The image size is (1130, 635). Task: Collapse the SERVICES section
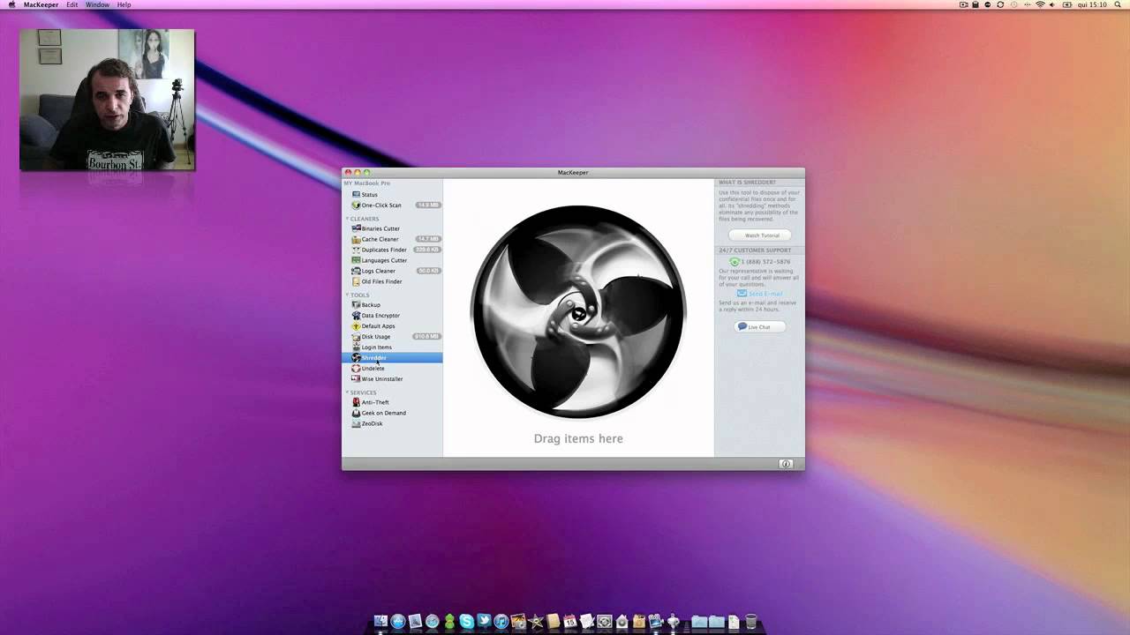(348, 392)
